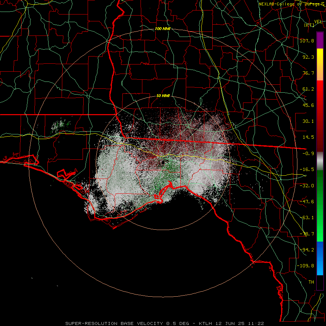Click the isolated green echo west of radar
Screen dimensions: 326x326
60,126
